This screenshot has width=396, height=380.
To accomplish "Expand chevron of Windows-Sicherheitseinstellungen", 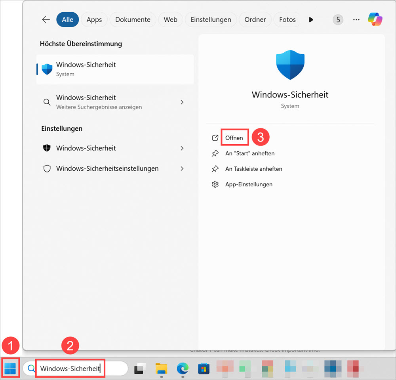I will pos(182,168).
